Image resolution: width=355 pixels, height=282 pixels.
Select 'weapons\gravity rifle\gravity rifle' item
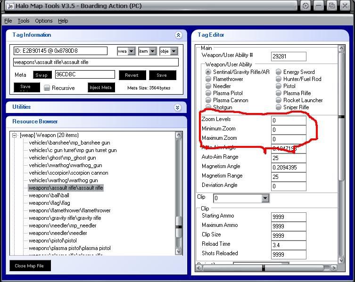click(65, 218)
